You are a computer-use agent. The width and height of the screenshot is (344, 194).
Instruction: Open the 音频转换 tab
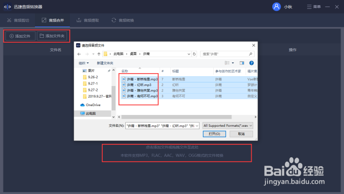[123, 21]
